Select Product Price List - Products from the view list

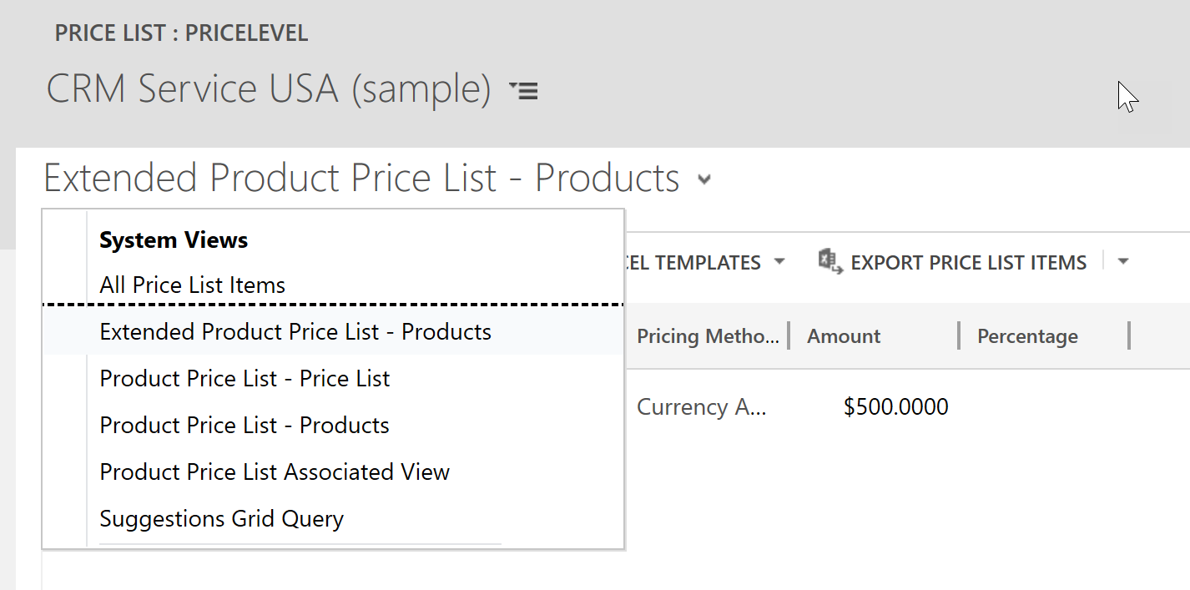(x=244, y=425)
